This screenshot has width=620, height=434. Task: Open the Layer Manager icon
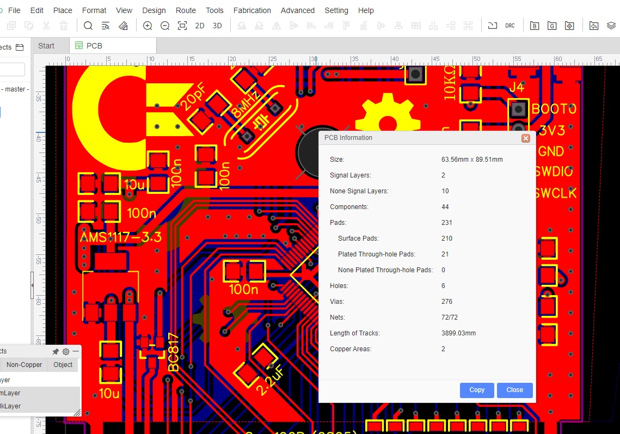tap(611, 25)
